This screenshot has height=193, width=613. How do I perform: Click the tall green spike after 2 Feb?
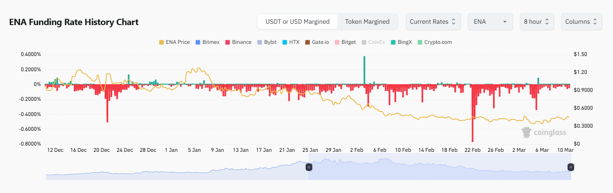(x=364, y=70)
